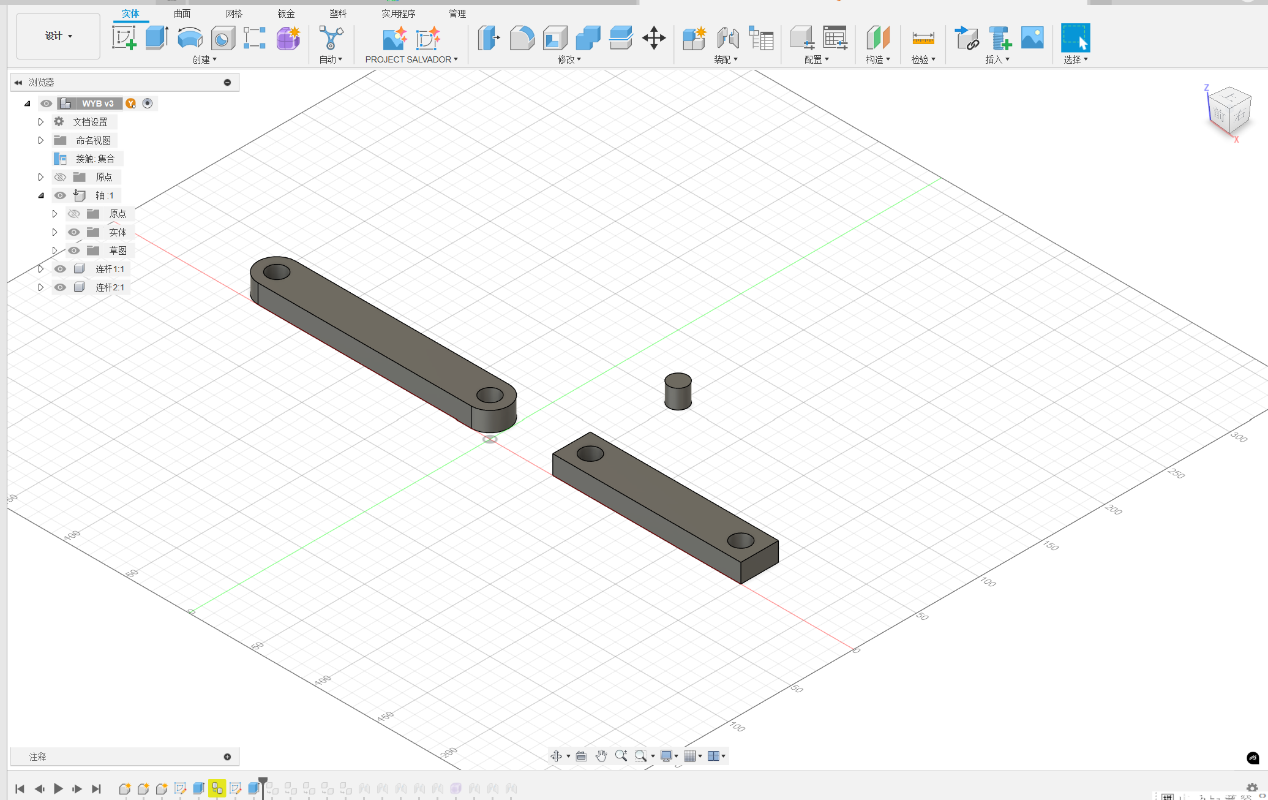The width and height of the screenshot is (1268, 800).
Task: Hide the 连杆1:1 component
Action: pos(59,269)
